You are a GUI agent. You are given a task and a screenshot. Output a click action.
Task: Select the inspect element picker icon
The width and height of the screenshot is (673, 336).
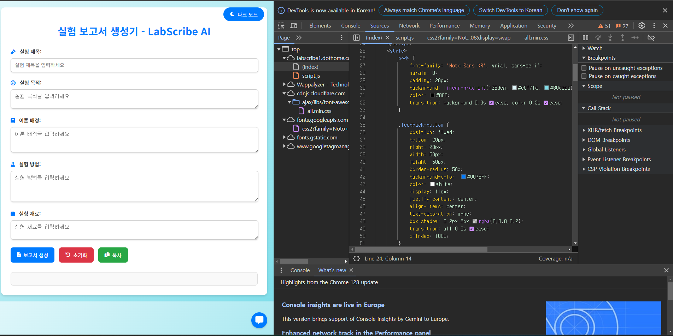(x=281, y=25)
